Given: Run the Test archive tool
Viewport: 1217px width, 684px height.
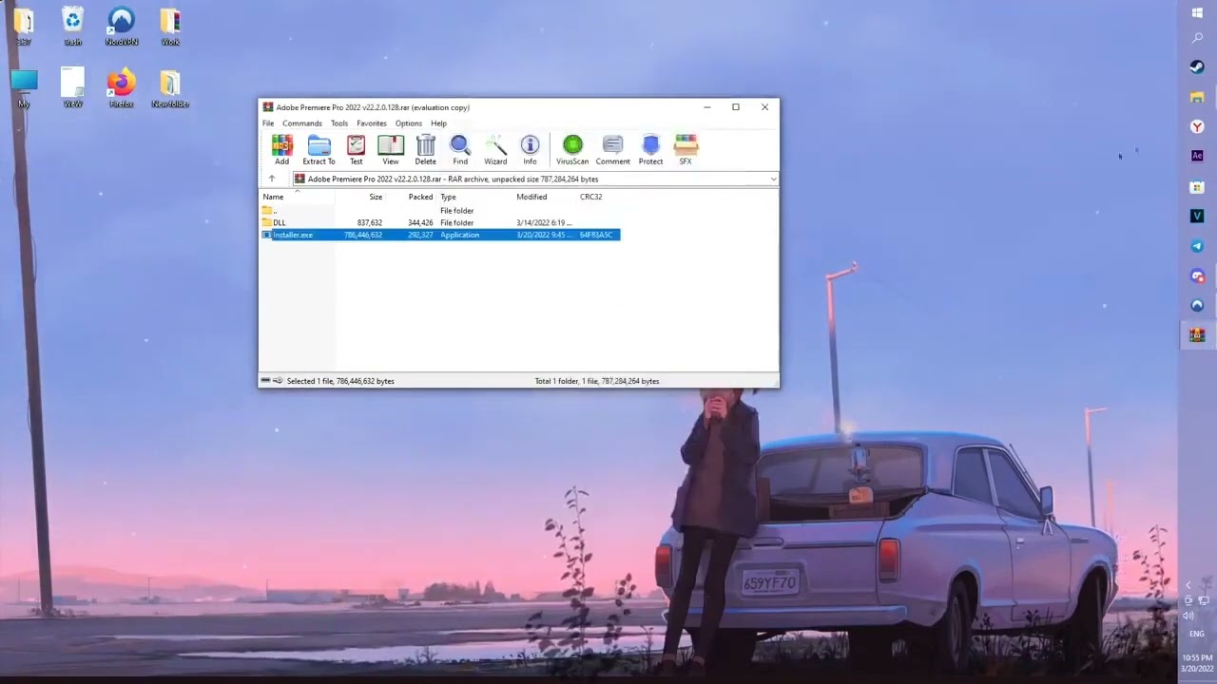Looking at the screenshot, I should pos(356,149).
